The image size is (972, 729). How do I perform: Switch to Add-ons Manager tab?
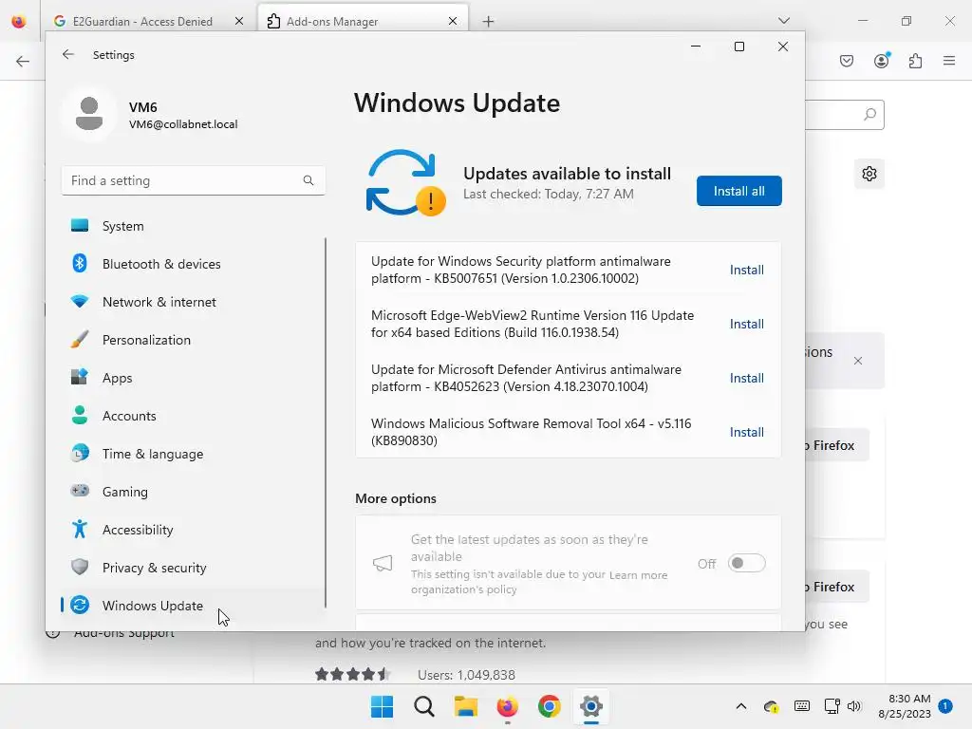(x=363, y=21)
